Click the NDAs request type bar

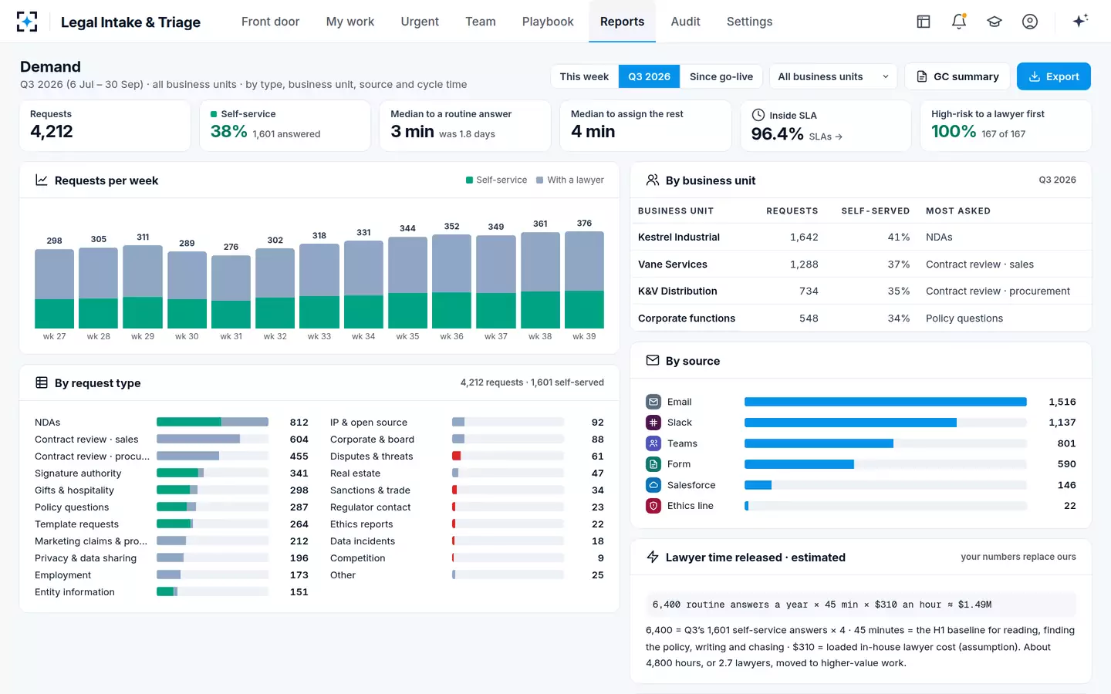[212, 422]
